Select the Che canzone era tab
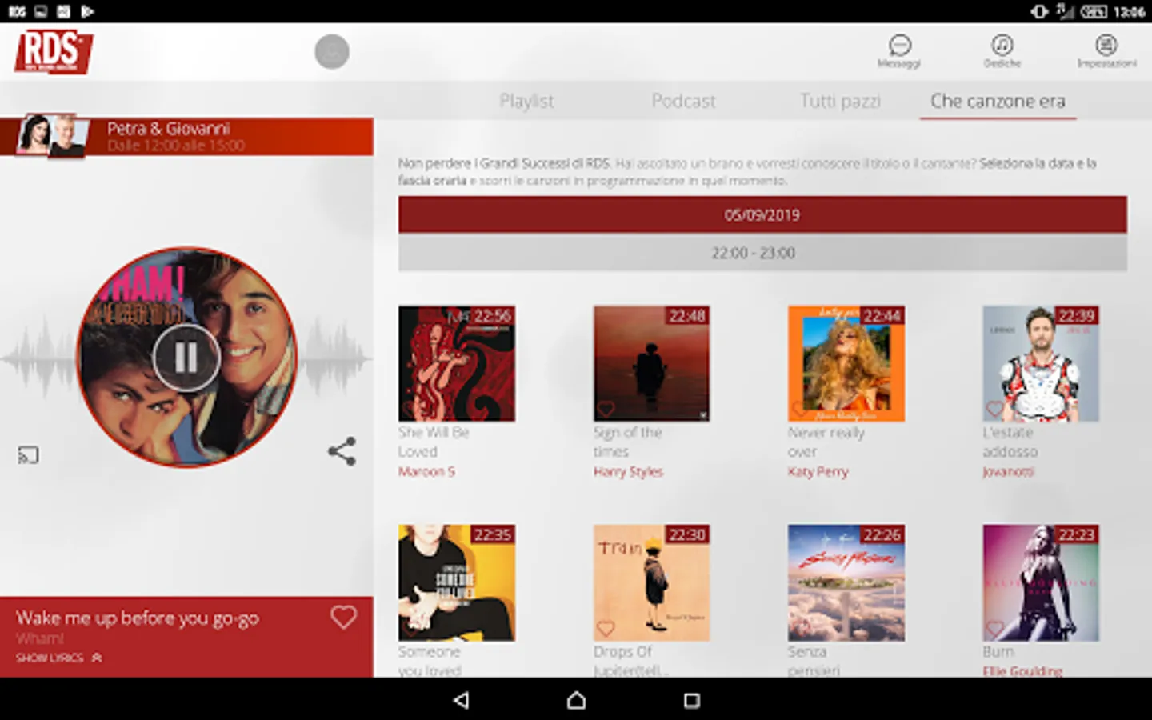The width and height of the screenshot is (1152, 720). [x=998, y=101]
